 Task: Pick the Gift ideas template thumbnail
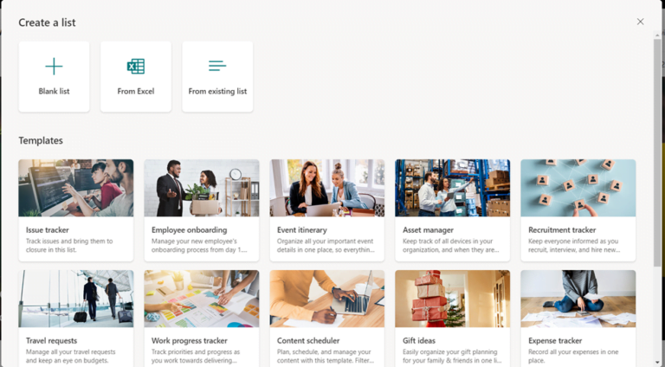click(x=453, y=299)
